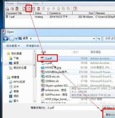Select 我的最愛 in navigation pane
Image resolution: width=115 pixels, height=118 pixels.
14,53
